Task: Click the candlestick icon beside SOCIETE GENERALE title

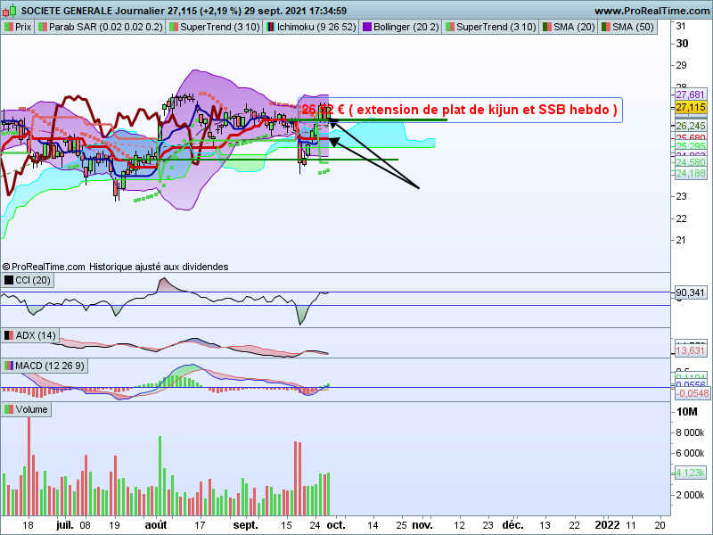Action: [9, 10]
